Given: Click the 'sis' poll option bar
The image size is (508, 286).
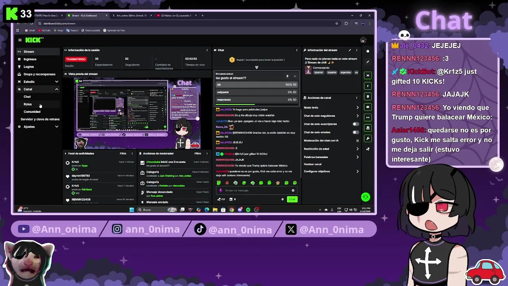Looking at the screenshot, I should 256,85.
